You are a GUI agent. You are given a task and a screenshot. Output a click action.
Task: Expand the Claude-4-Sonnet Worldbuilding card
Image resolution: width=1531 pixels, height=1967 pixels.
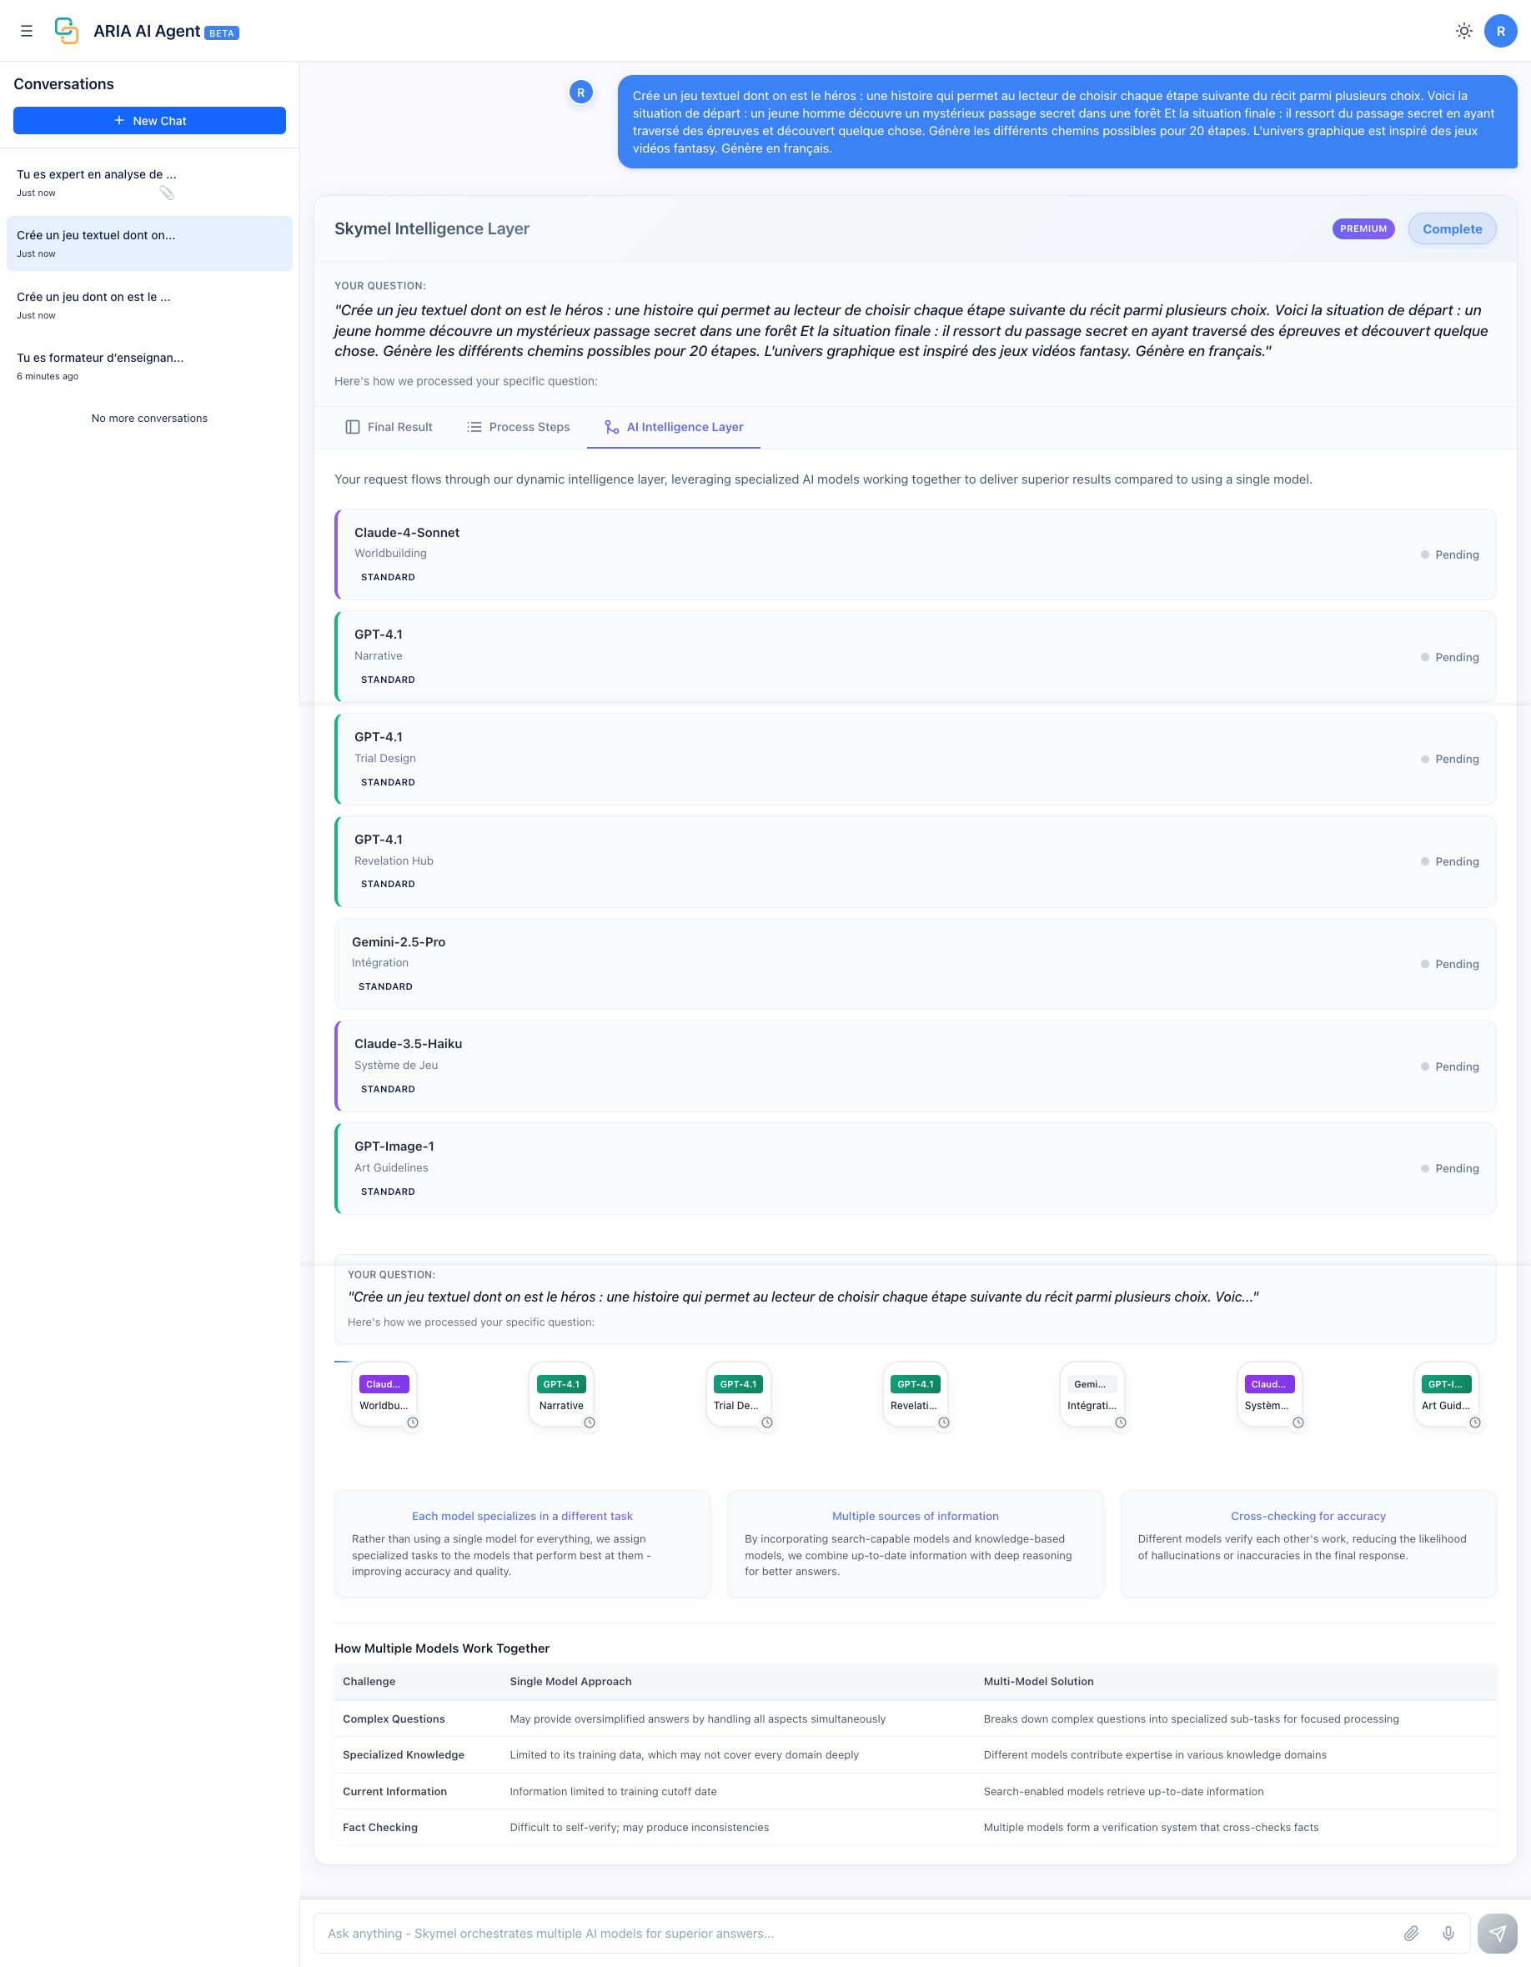(x=914, y=554)
